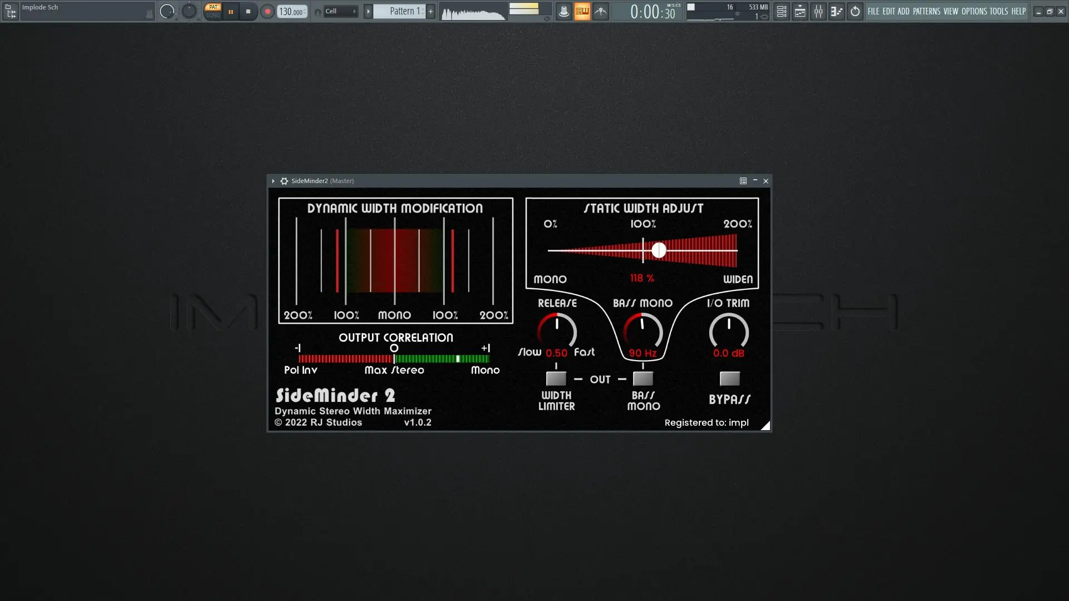Toggle the Width Limiter out button

tap(556, 378)
